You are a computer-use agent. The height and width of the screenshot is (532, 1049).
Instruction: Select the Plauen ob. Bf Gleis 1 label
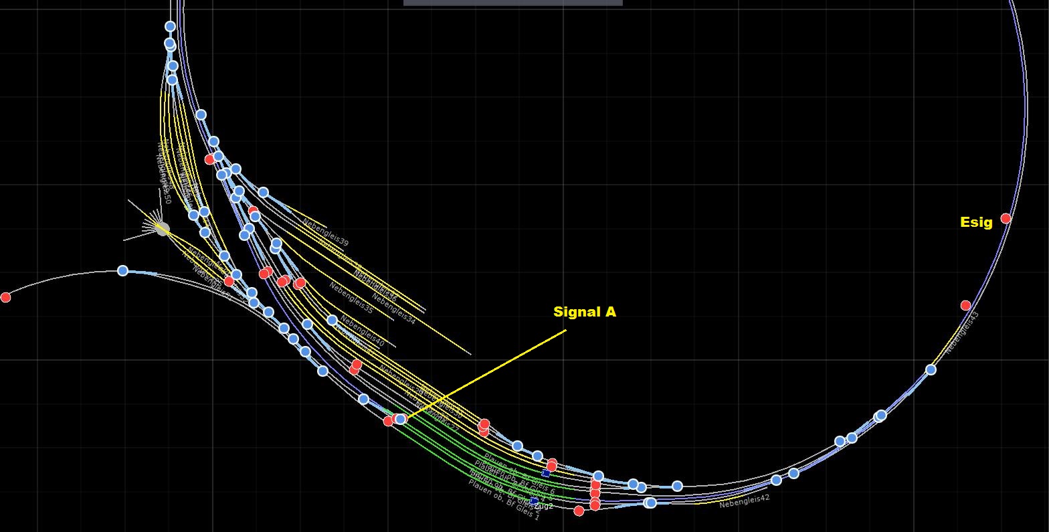(x=504, y=500)
